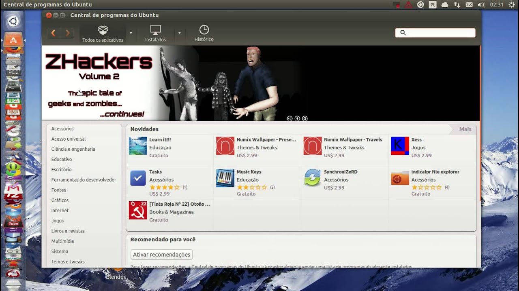Viewport: 519px width, 291px height.
Task: Click the indicator file explorer star rating
Action: click(x=427, y=188)
